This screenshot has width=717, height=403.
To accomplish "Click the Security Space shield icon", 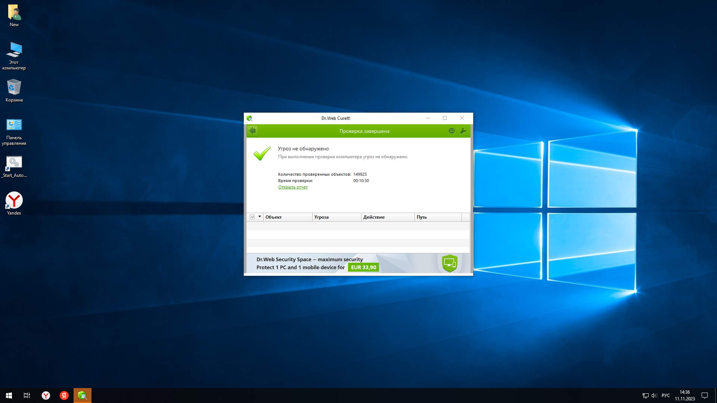I will [x=449, y=263].
